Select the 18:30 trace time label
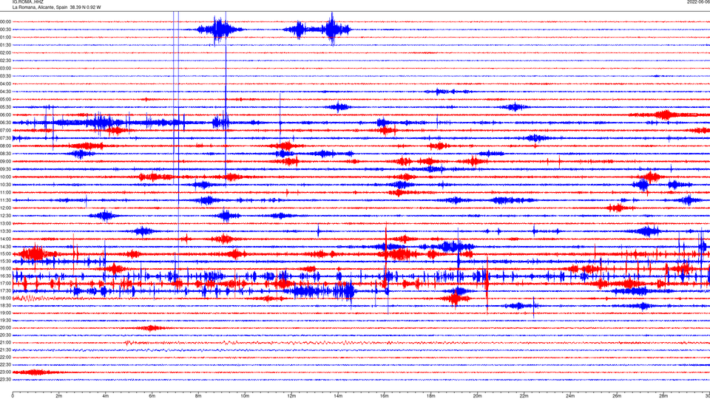Image resolution: width=710 pixels, height=399 pixels. pyautogui.click(x=5, y=305)
